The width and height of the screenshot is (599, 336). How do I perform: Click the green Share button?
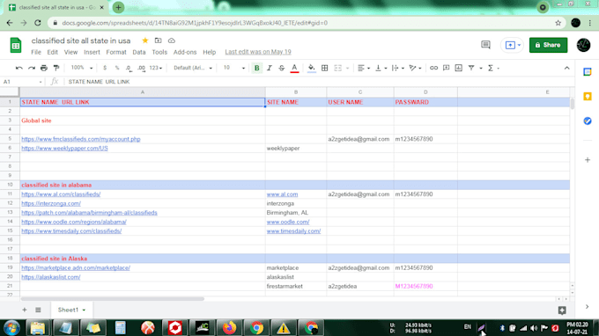pos(548,45)
